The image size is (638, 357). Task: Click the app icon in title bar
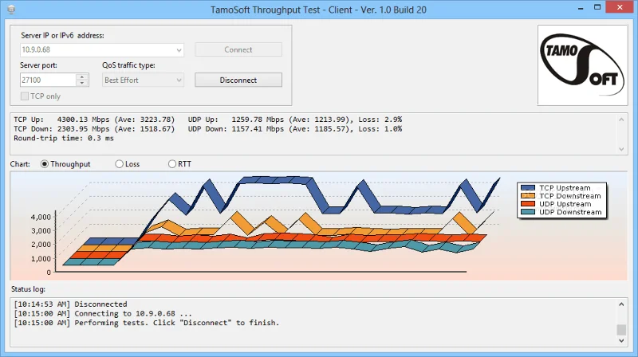[11, 10]
